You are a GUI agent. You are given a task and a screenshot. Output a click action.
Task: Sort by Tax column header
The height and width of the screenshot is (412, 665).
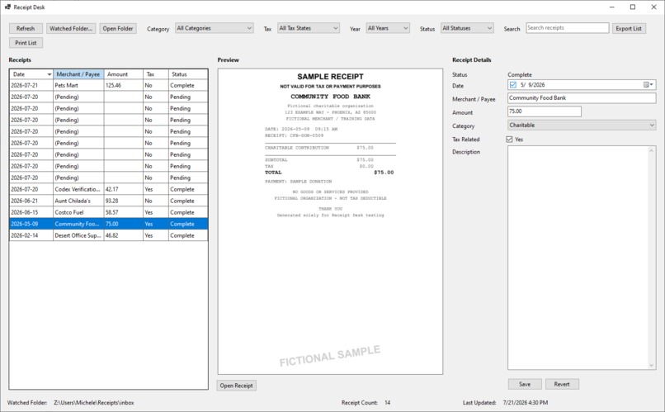pyautogui.click(x=156, y=74)
